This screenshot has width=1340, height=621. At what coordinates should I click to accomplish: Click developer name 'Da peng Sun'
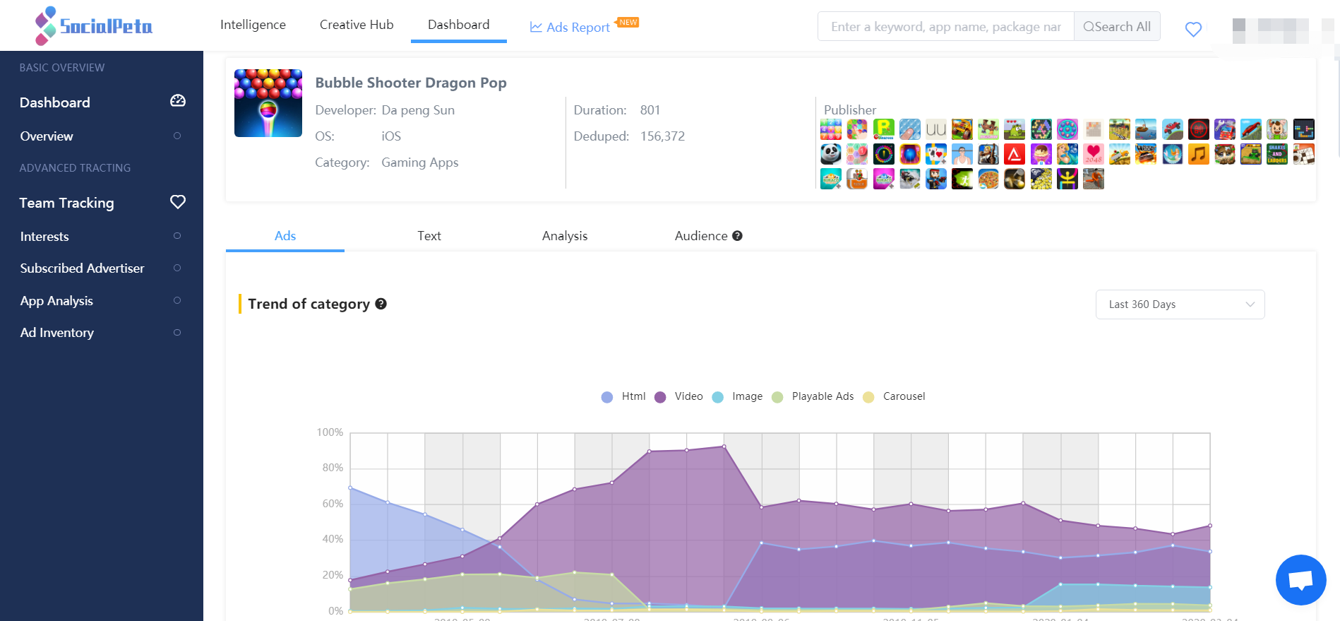point(418,110)
